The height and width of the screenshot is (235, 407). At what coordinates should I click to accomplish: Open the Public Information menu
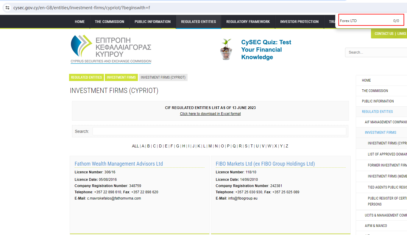click(x=152, y=22)
